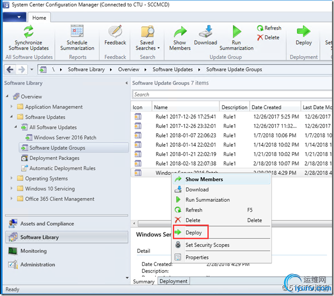Open the blue application menu dropdown
The width and height of the screenshot is (334, 296).
(15, 17)
